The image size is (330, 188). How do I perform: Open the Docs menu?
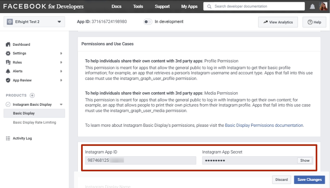[116, 6]
